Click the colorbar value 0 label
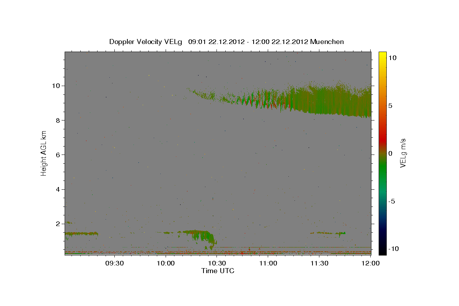Image resolution: width=459 pixels, height=306 pixels. pyautogui.click(x=391, y=153)
